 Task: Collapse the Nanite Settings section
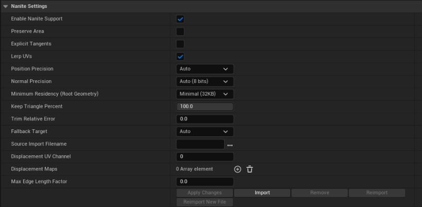tap(6, 6)
